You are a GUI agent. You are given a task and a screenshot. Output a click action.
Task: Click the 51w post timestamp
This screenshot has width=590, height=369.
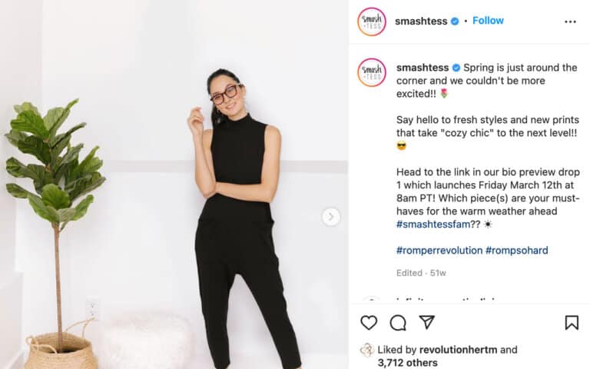(x=438, y=273)
